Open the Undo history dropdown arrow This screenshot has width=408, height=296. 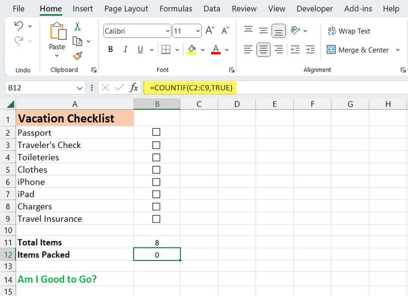pyautogui.click(x=30, y=26)
